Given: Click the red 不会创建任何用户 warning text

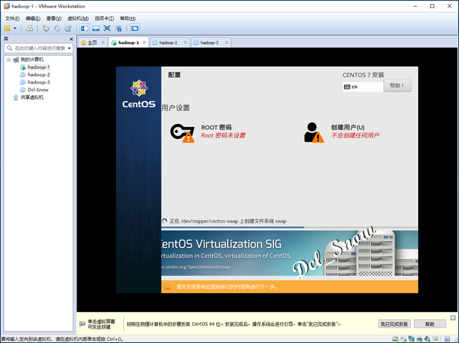Looking at the screenshot, I should (355, 135).
